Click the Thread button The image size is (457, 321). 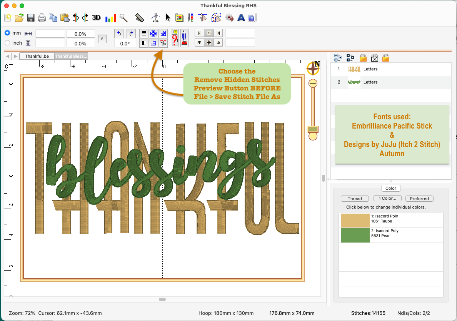[354, 199]
